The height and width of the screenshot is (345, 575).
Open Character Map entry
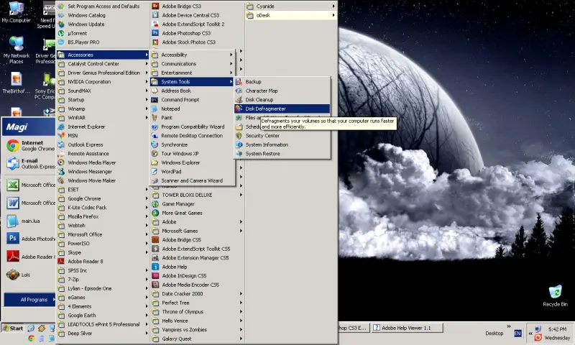click(282, 91)
